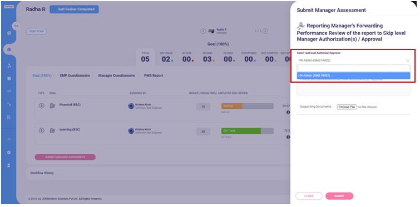Click the dropdown search input field
Screen dimensions: 420x207
354,68
